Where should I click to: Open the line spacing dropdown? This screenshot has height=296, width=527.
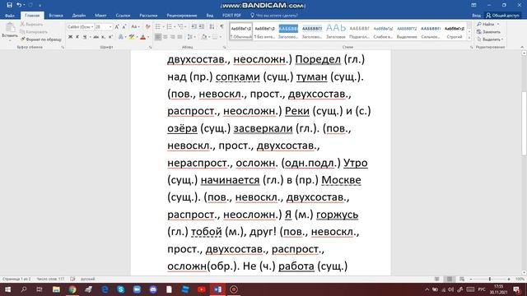(x=190, y=37)
